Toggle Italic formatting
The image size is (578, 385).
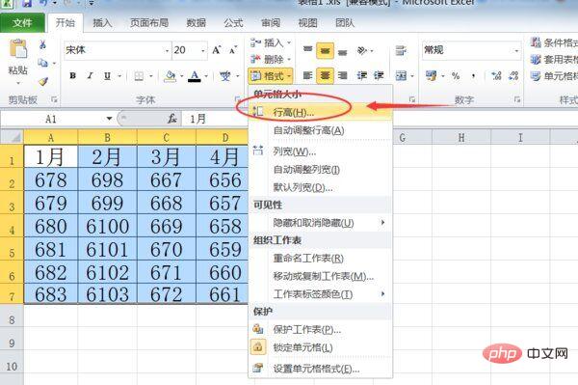click(x=90, y=75)
